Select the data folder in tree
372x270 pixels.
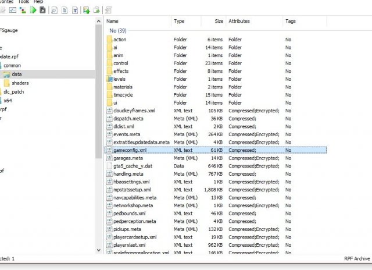coord(17,74)
